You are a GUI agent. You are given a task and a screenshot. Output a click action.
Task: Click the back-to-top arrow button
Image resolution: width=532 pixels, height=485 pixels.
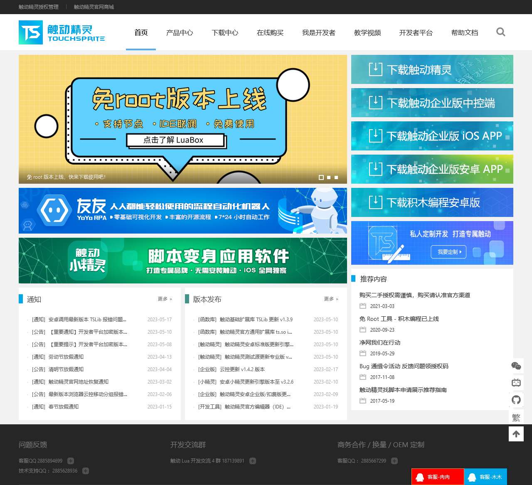pos(516,434)
